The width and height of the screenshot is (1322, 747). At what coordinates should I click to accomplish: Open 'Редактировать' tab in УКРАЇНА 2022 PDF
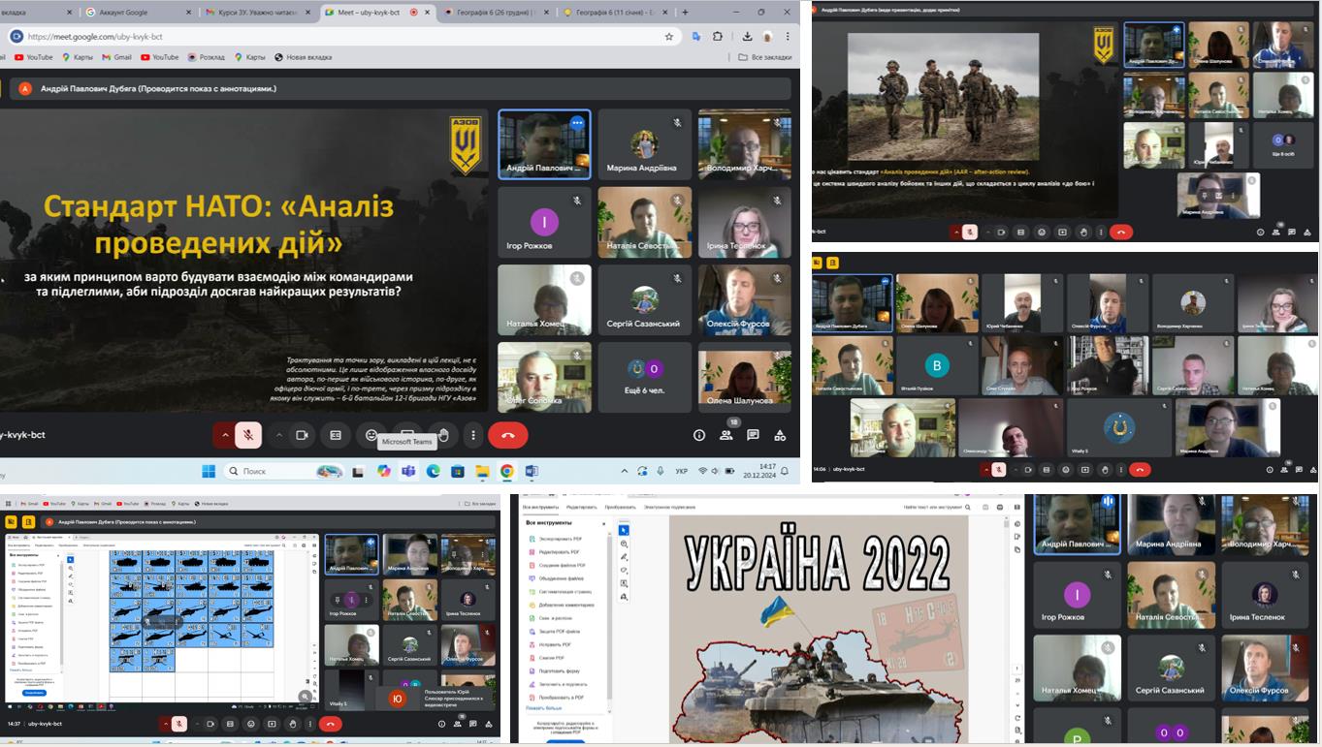pos(581,508)
